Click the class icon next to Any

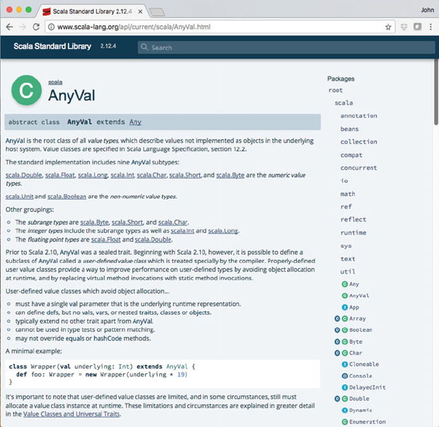[345, 284]
